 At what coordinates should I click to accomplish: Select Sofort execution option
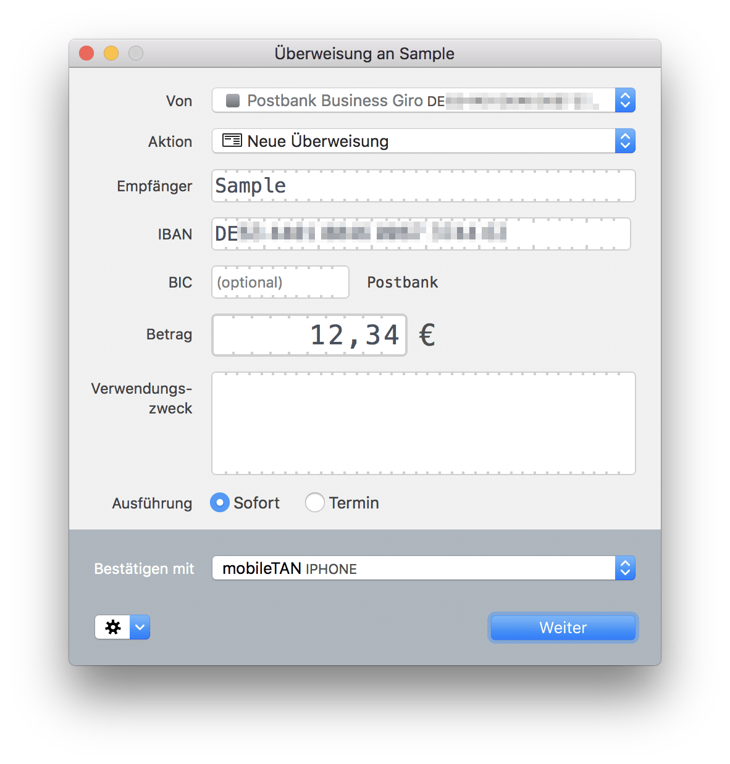tap(220, 503)
